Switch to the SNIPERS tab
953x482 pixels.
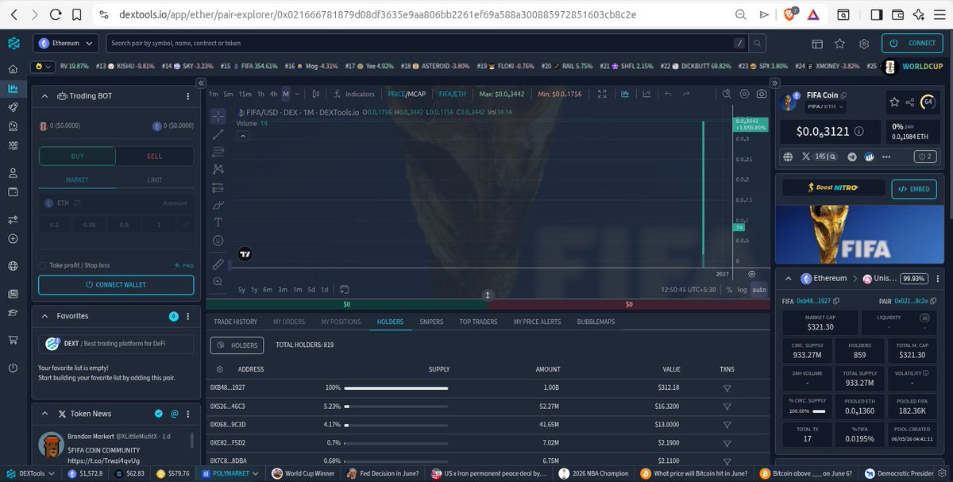tap(431, 322)
